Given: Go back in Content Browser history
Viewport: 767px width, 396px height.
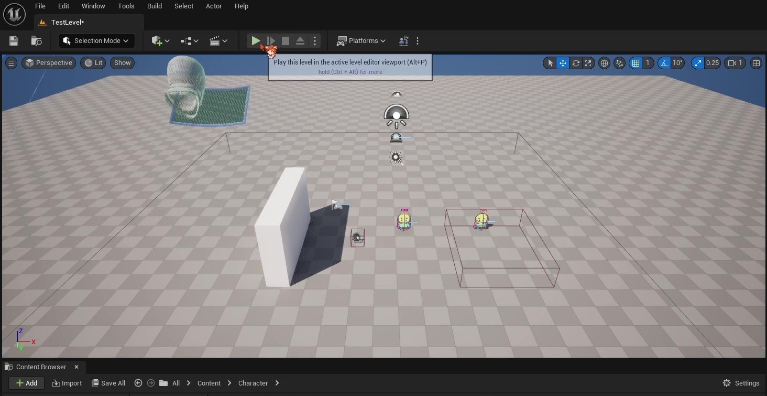Looking at the screenshot, I should coord(138,383).
